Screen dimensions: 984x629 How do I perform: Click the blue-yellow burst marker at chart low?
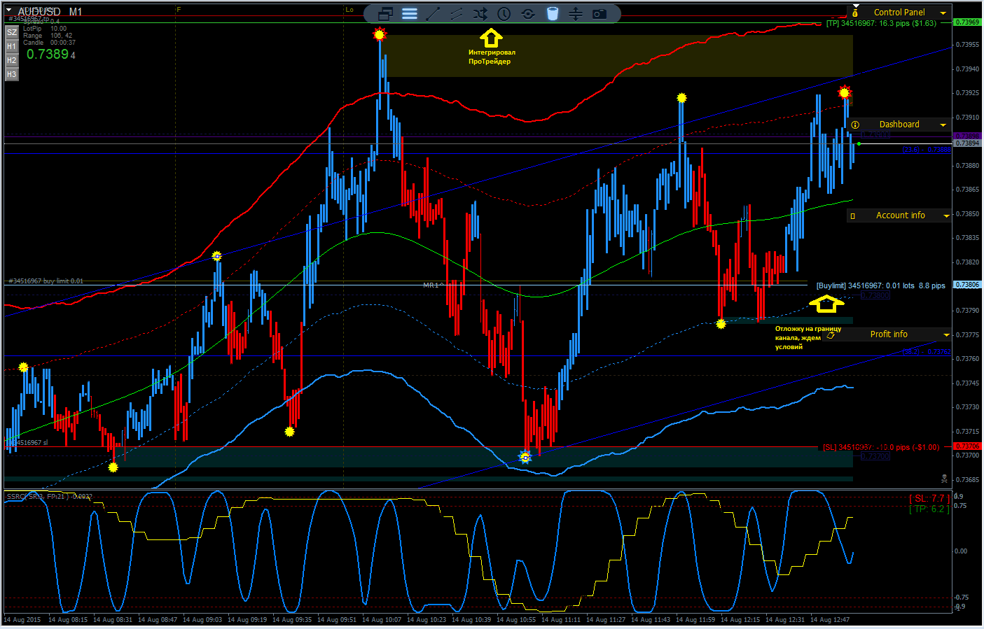[x=525, y=457]
